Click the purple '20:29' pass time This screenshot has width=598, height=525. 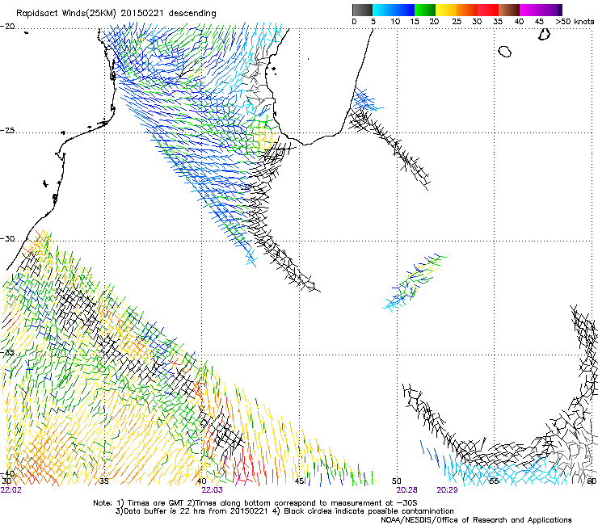[x=448, y=489]
